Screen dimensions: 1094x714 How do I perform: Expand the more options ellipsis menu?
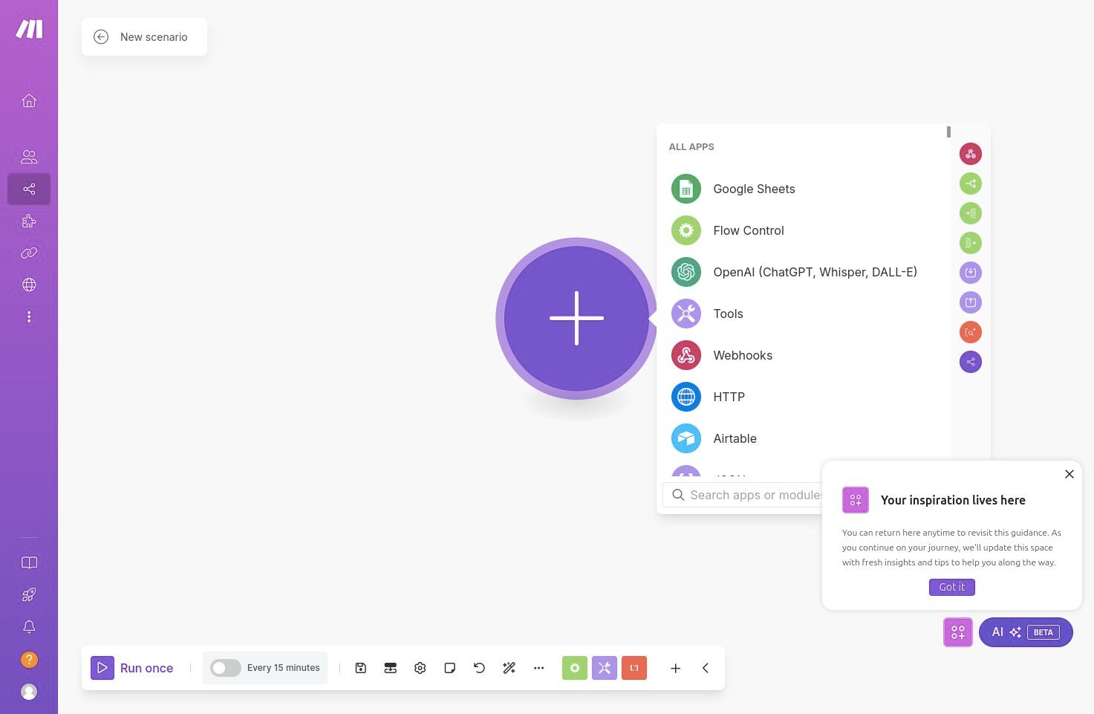click(539, 668)
